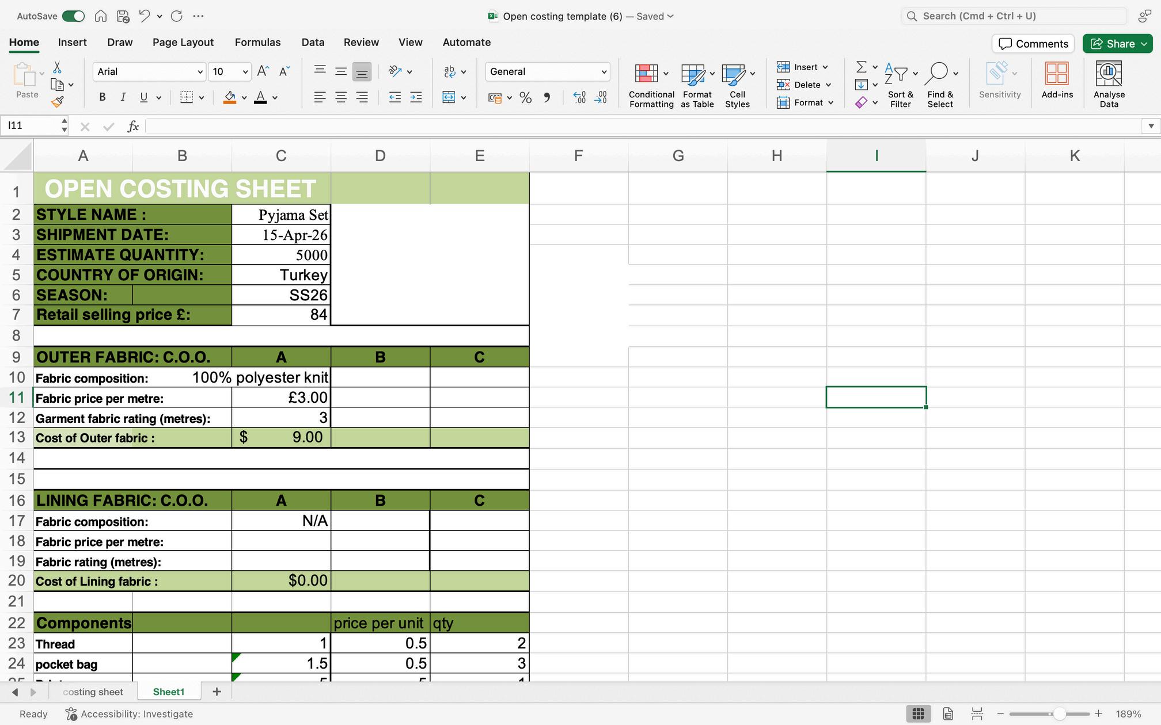1161x725 pixels.
Task: Switch to the costing sheet tab
Action: click(x=93, y=692)
